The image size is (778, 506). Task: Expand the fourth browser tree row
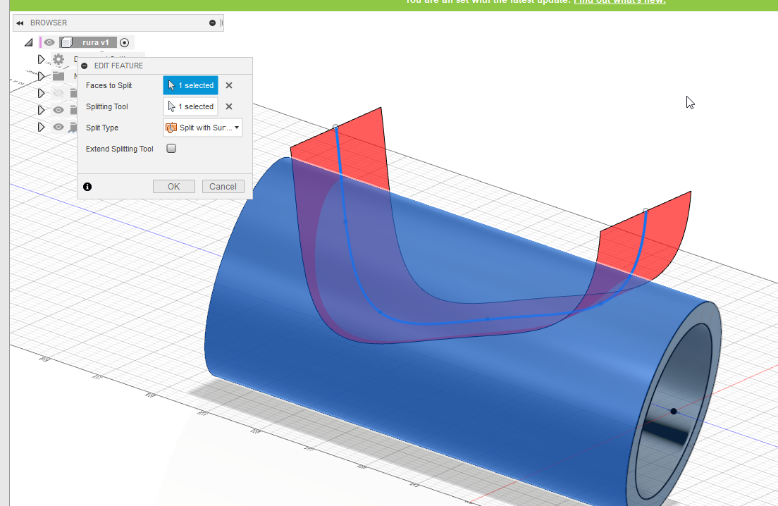tap(41, 110)
